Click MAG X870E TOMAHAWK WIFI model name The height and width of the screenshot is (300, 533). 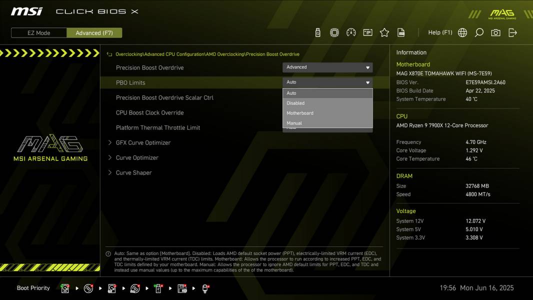(x=444, y=73)
